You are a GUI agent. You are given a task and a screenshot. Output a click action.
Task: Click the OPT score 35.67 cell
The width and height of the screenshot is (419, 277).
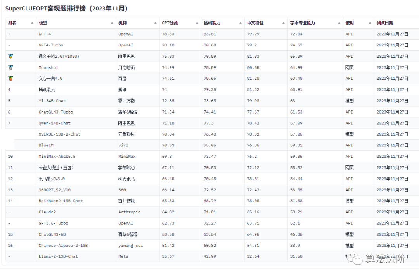click(x=180, y=256)
